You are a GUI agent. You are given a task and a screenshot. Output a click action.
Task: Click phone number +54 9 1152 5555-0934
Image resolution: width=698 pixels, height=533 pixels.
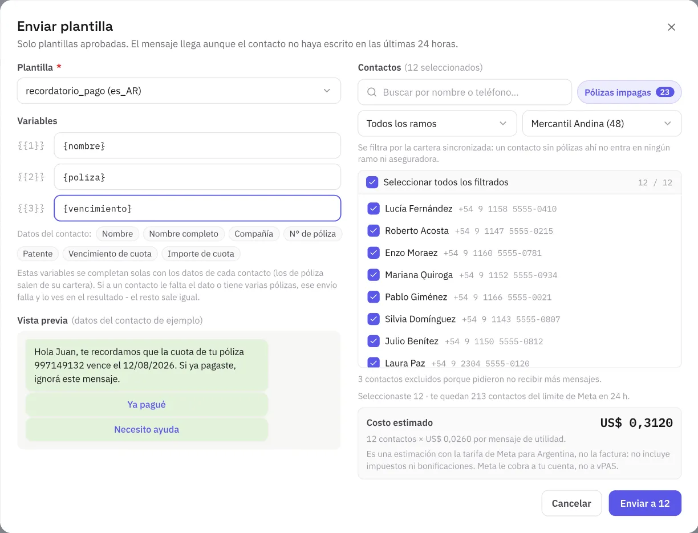click(508, 275)
